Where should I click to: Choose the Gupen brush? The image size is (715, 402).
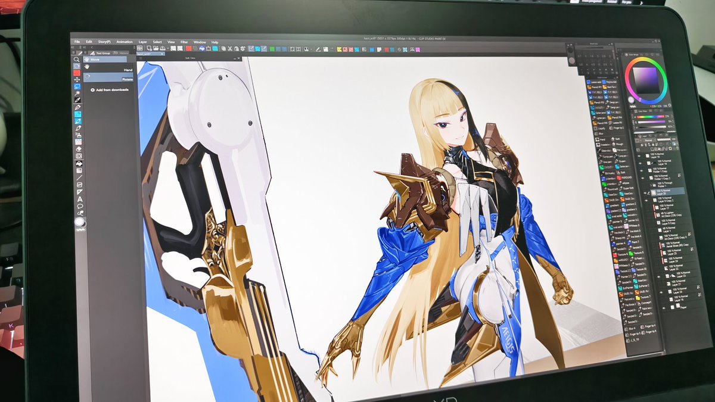(620, 161)
